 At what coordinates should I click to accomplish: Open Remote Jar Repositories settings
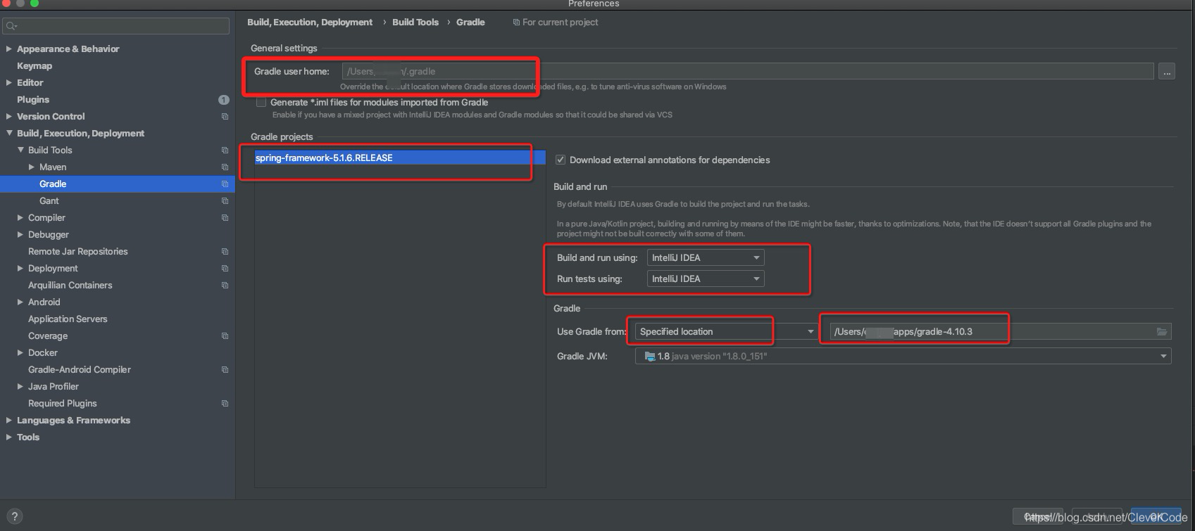pos(78,251)
